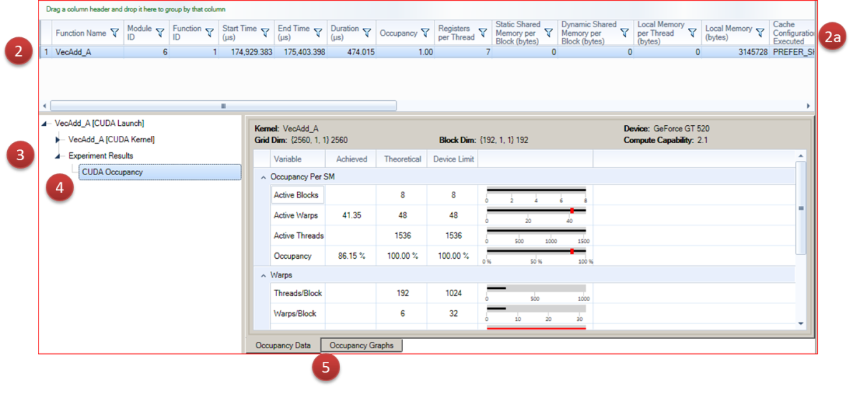Click the horizontal scrollbar under the table
Screen dimensions: 860x394
click(223, 106)
